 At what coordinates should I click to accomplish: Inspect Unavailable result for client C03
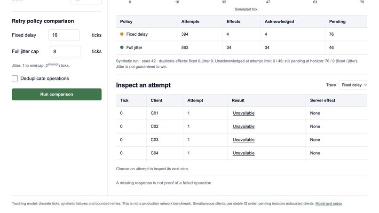click(244, 140)
